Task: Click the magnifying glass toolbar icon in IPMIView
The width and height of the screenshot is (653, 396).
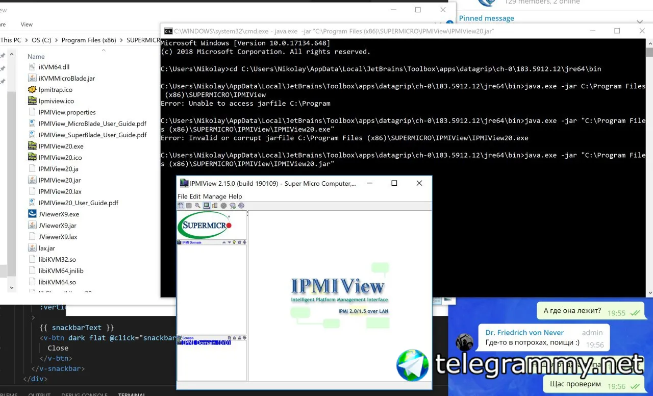Action: [x=197, y=206]
